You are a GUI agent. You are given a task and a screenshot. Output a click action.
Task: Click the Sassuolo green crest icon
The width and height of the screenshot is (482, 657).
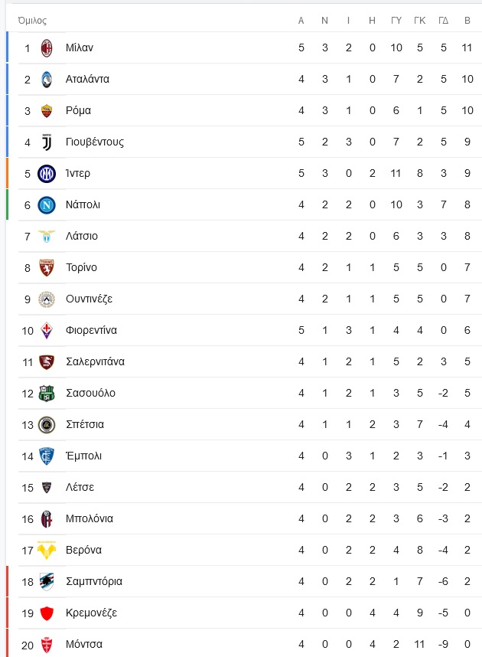[x=47, y=394]
